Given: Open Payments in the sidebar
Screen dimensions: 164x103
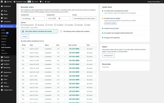Looking at the screenshot, I should (x=8, y=61).
